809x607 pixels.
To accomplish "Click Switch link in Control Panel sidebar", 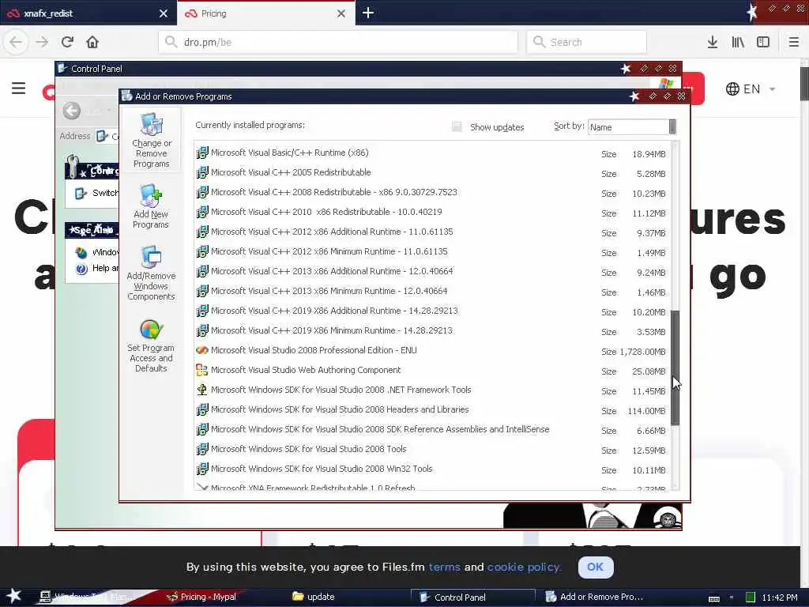I will pyautogui.click(x=105, y=193).
